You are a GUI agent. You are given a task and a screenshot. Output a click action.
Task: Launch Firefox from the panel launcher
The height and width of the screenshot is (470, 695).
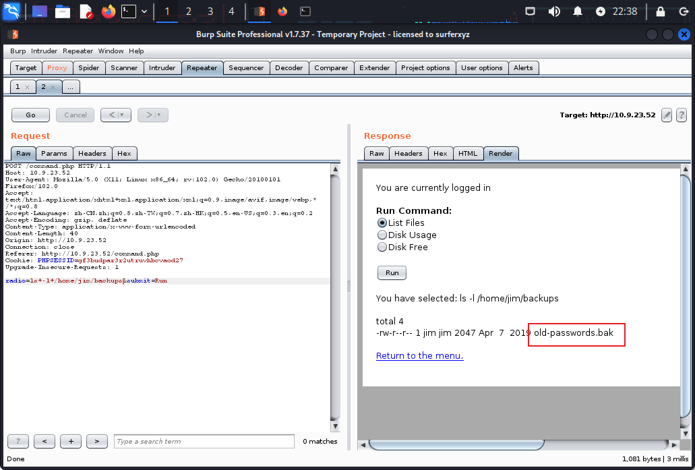[x=108, y=11]
